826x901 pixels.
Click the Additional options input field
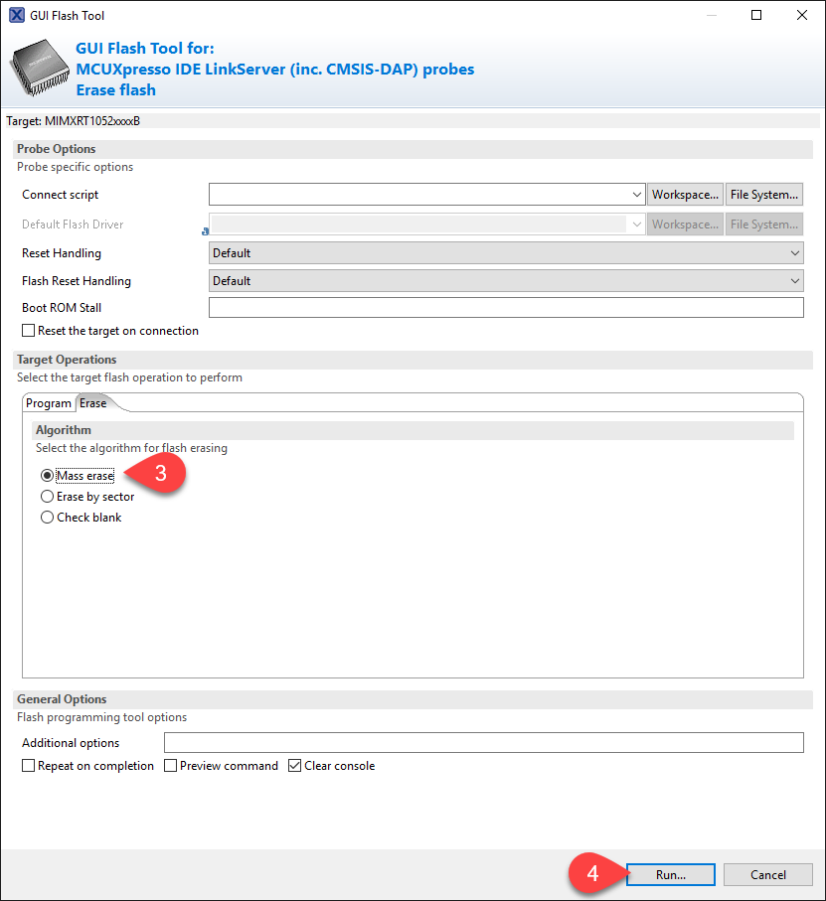point(483,742)
